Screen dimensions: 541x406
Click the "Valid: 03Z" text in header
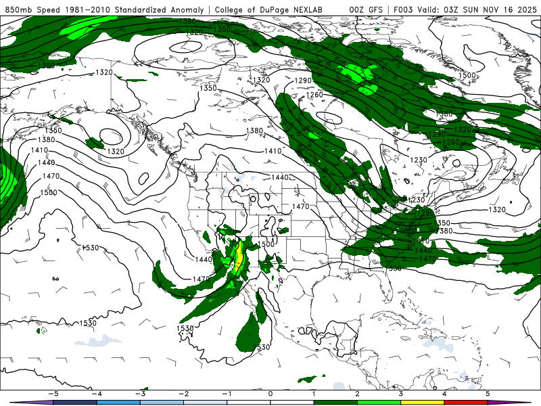coord(438,9)
